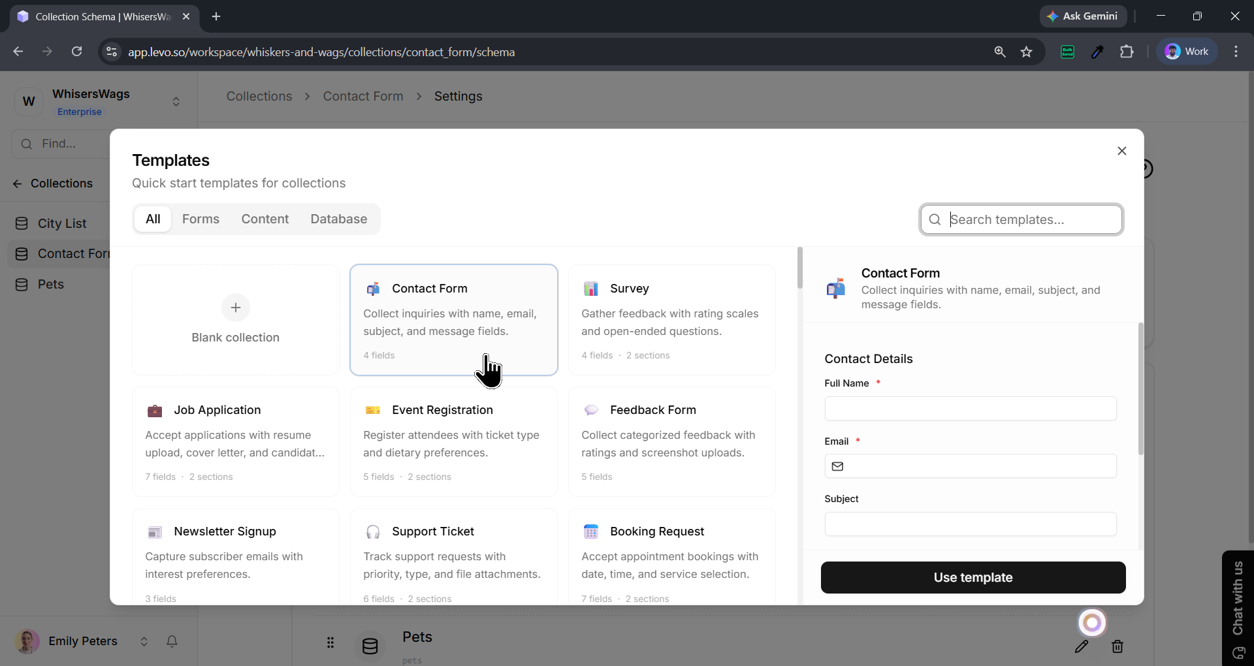Switch to the Database tab
Screen dimensions: 1254x666
(x=338, y=219)
